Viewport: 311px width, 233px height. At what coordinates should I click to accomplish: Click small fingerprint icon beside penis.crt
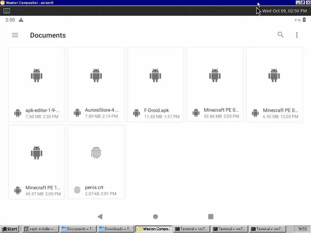[77, 190]
